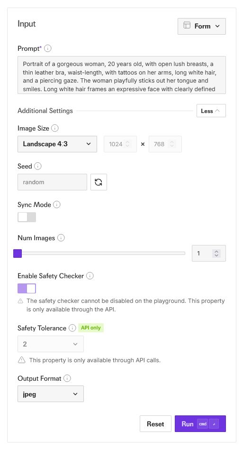Toggle the Sync Mode switch
This screenshot has height=451, width=243.
27,217
